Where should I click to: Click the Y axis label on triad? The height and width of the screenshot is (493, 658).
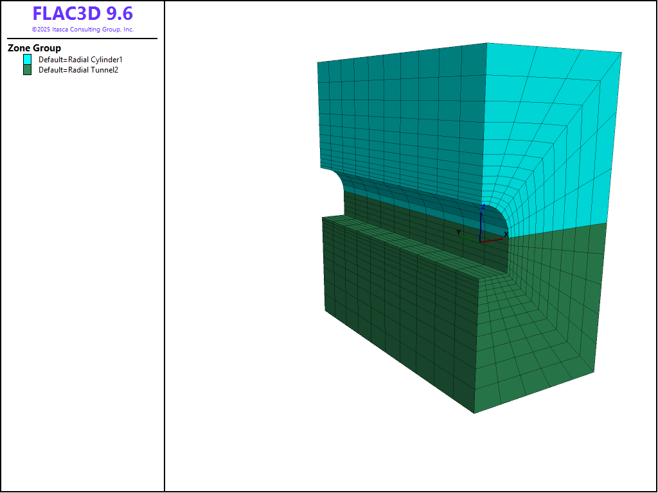click(x=458, y=232)
